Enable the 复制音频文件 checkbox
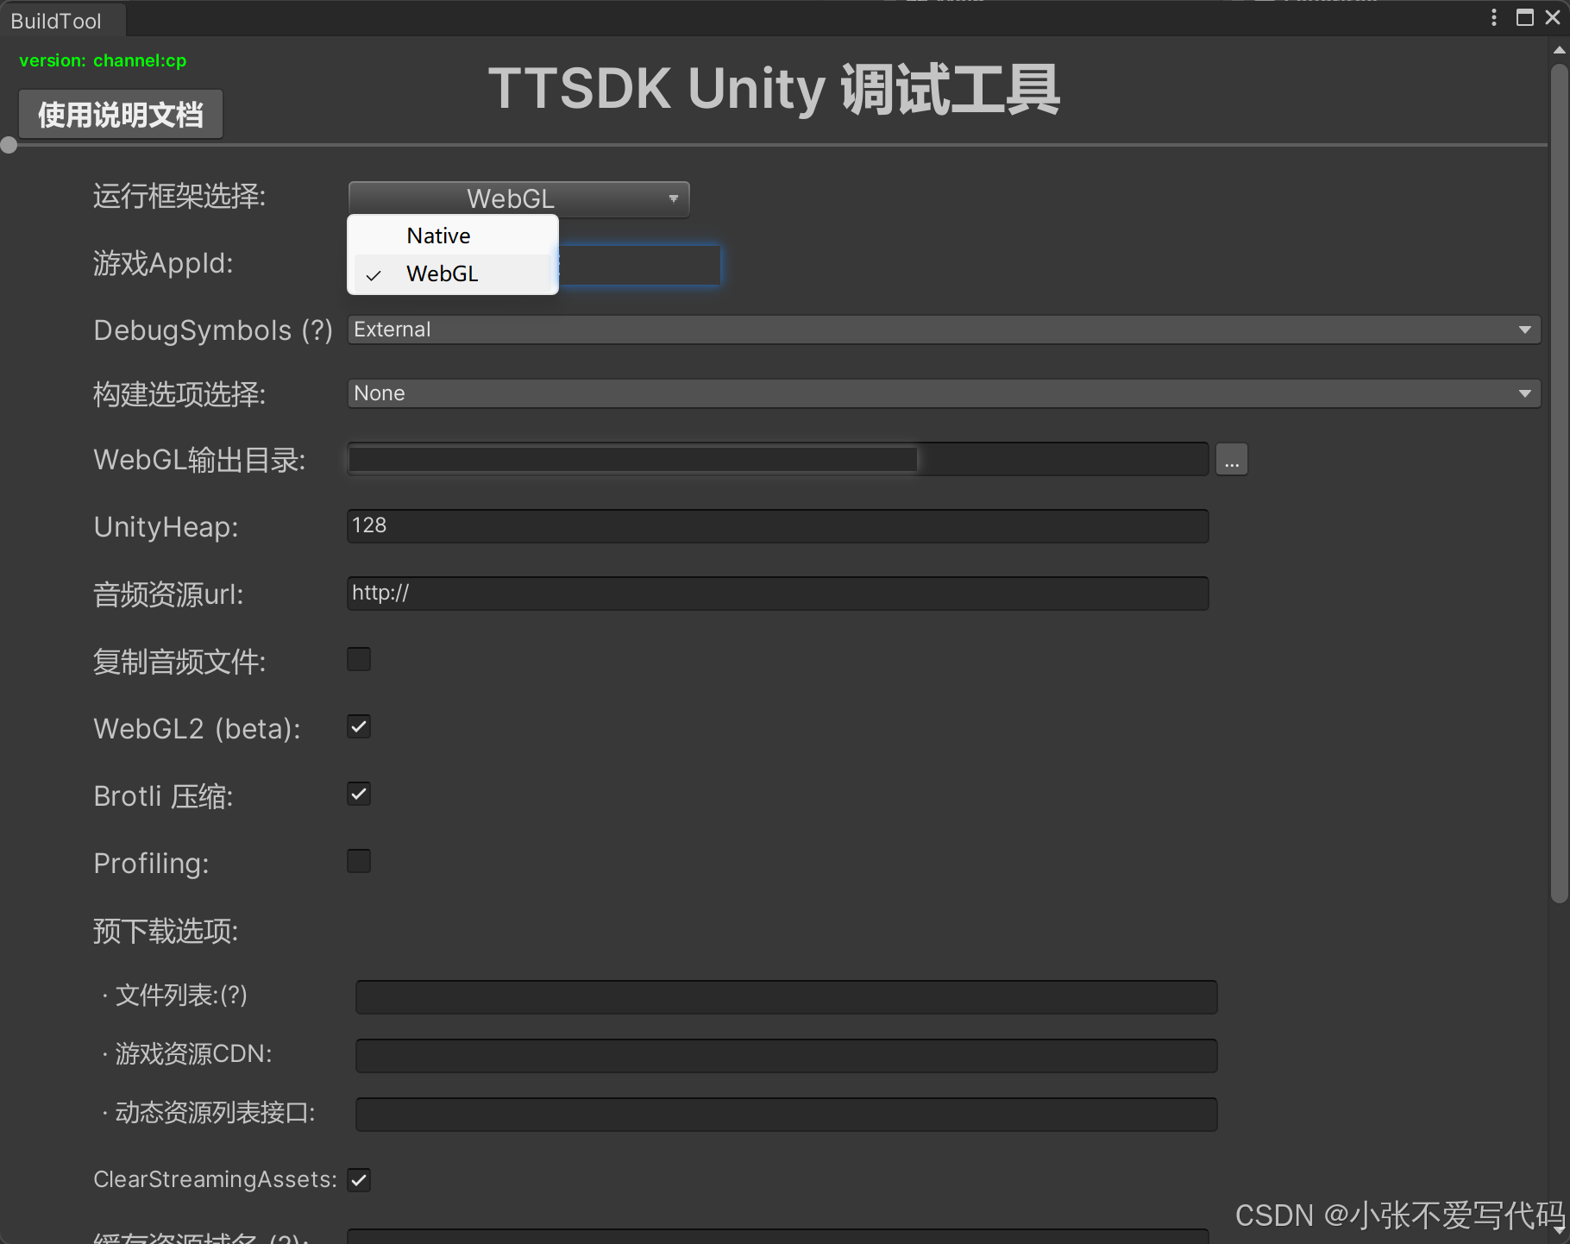Viewport: 1570px width, 1244px height. click(359, 660)
